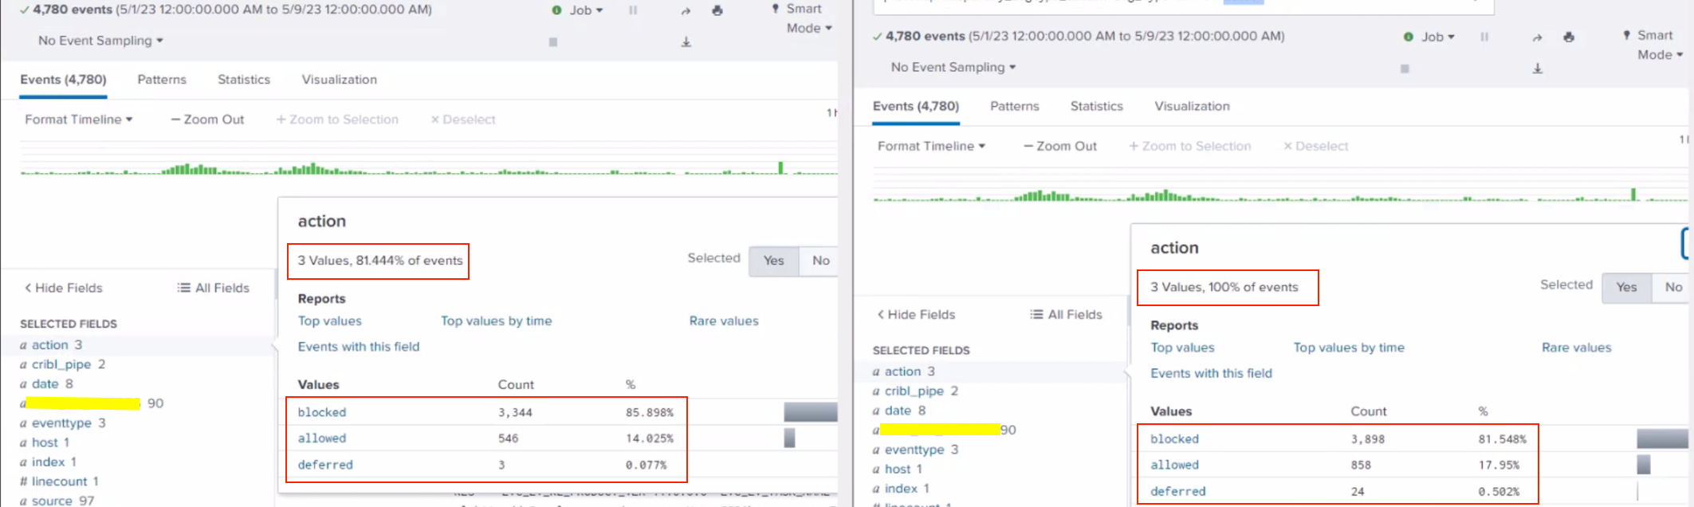Viewport: 1694px width, 507px height.
Task: Set Selected to No in the left action popup
Action: tap(820, 261)
